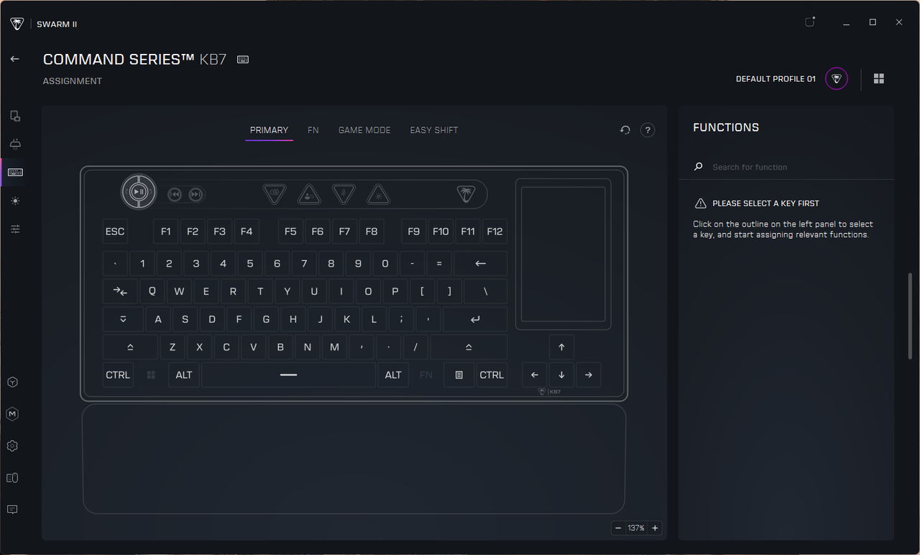Screen dimensions: 920x555
Task: Open help via the question mark icon
Action: coord(648,130)
